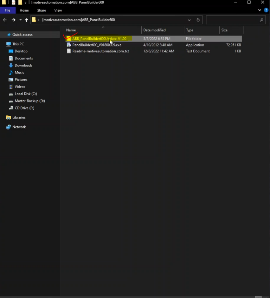Image resolution: width=270 pixels, height=298 pixels.
Task: Select Downloads in the navigation pane
Action: tap(23, 65)
